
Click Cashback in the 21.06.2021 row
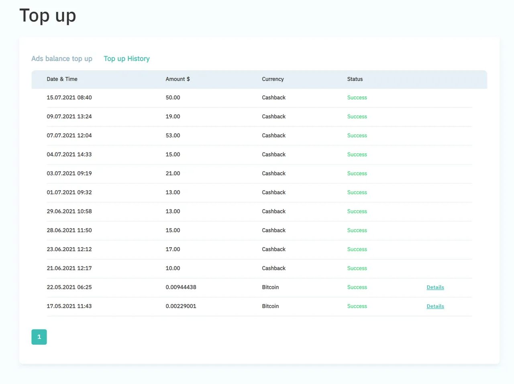(273, 268)
